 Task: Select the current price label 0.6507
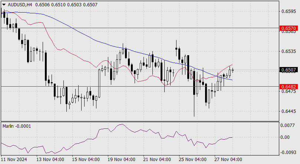point(289,70)
